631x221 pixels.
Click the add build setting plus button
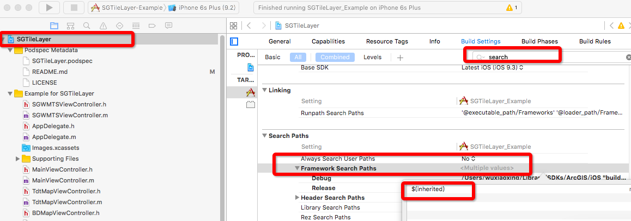400,58
